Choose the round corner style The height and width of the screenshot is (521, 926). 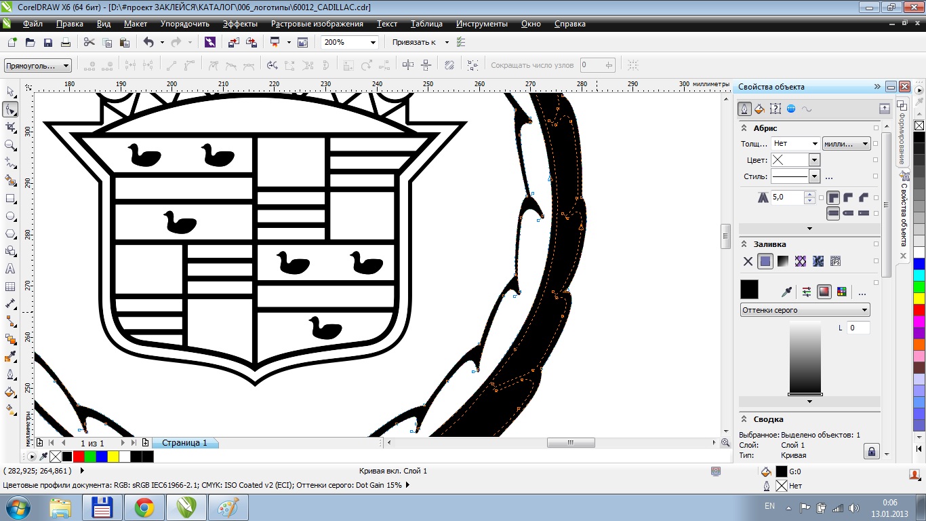[x=849, y=197]
